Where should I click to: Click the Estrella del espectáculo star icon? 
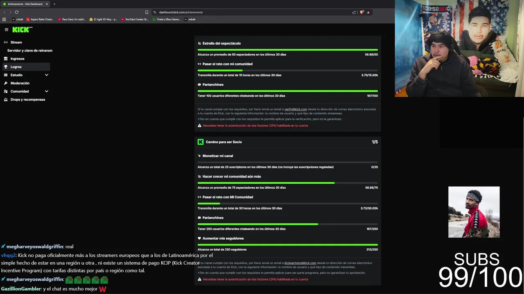coord(199,43)
